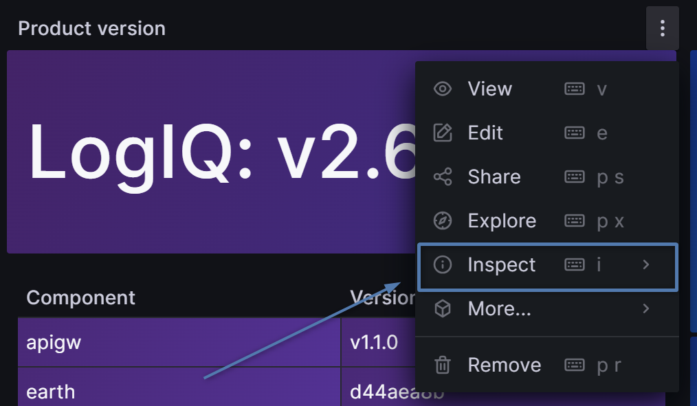Click the Inspect info circle icon

point(443,264)
